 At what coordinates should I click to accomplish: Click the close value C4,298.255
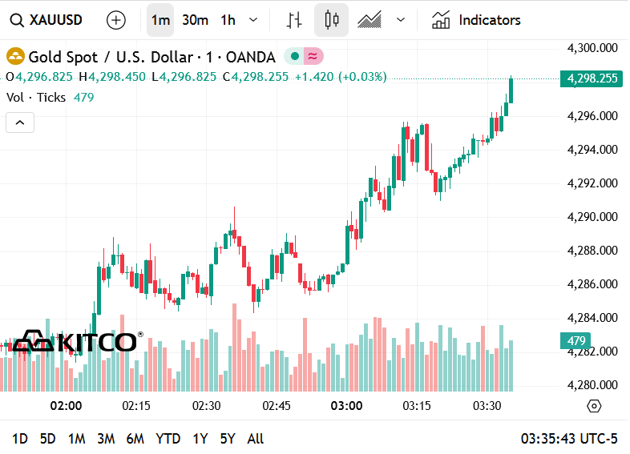(x=256, y=77)
